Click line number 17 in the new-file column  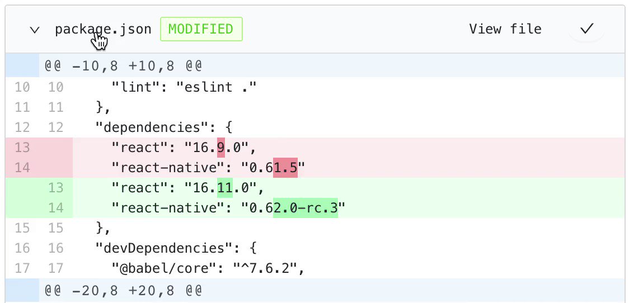(x=56, y=268)
